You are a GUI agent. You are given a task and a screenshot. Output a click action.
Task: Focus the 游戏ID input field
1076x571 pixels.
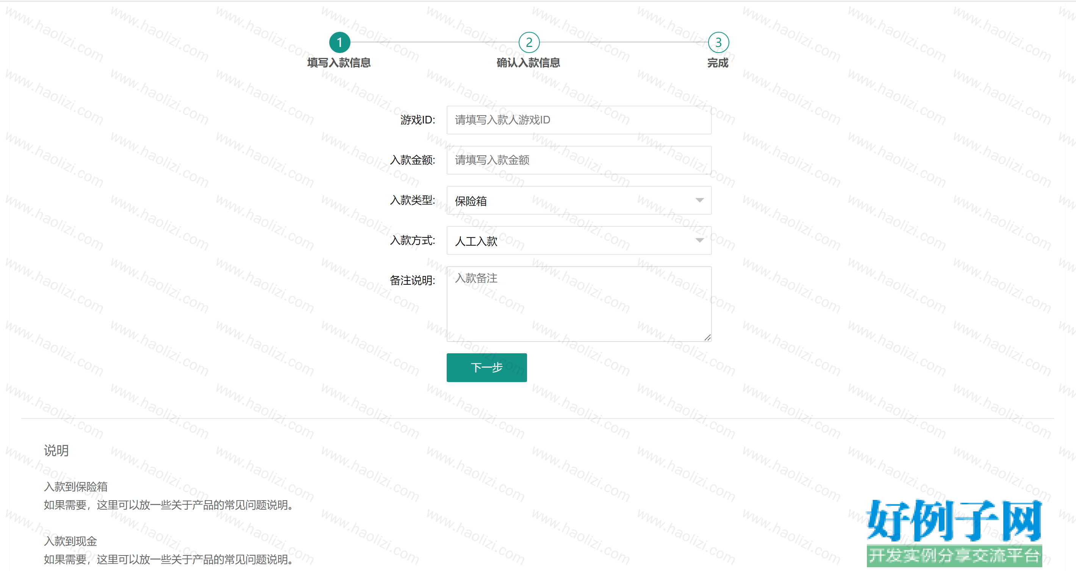pyautogui.click(x=579, y=120)
